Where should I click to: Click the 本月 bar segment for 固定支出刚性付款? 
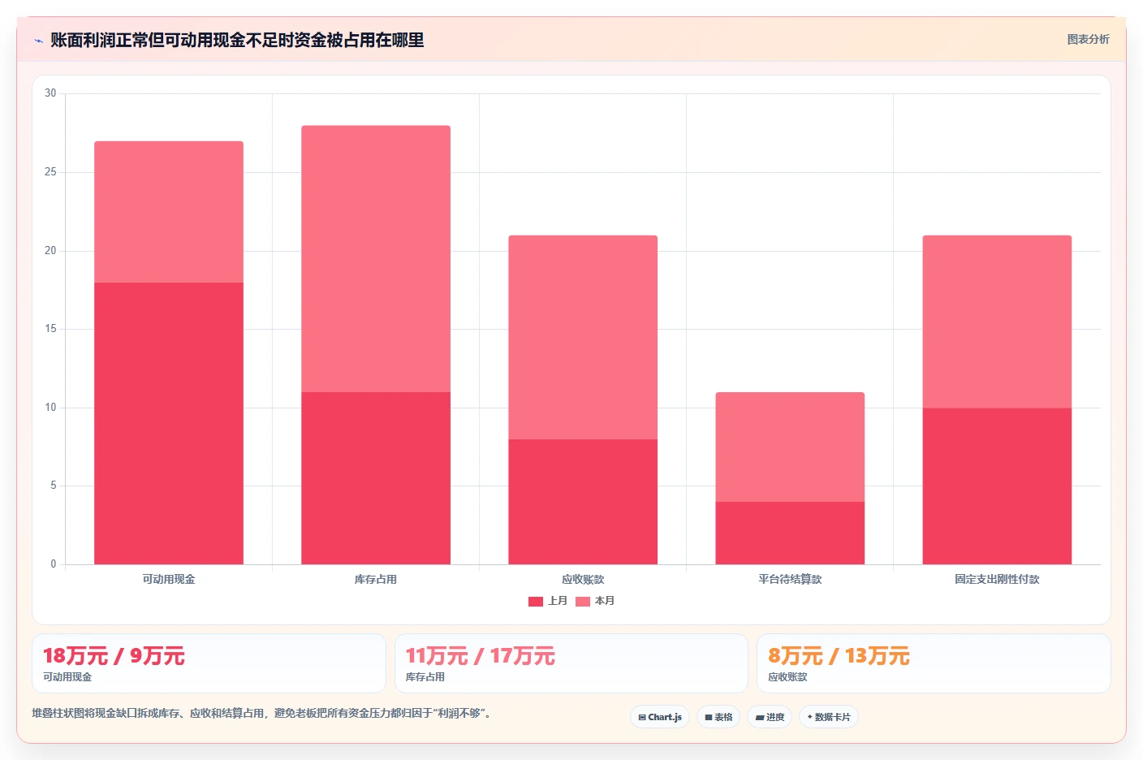tap(997, 322)
